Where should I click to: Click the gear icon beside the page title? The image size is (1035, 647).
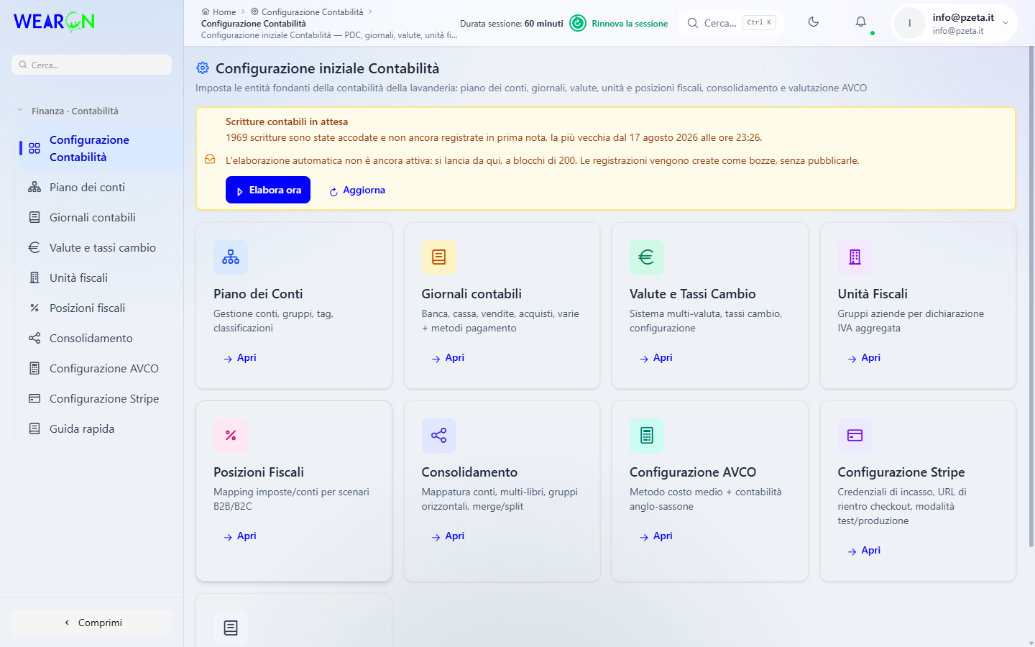[x=203, y=68]
